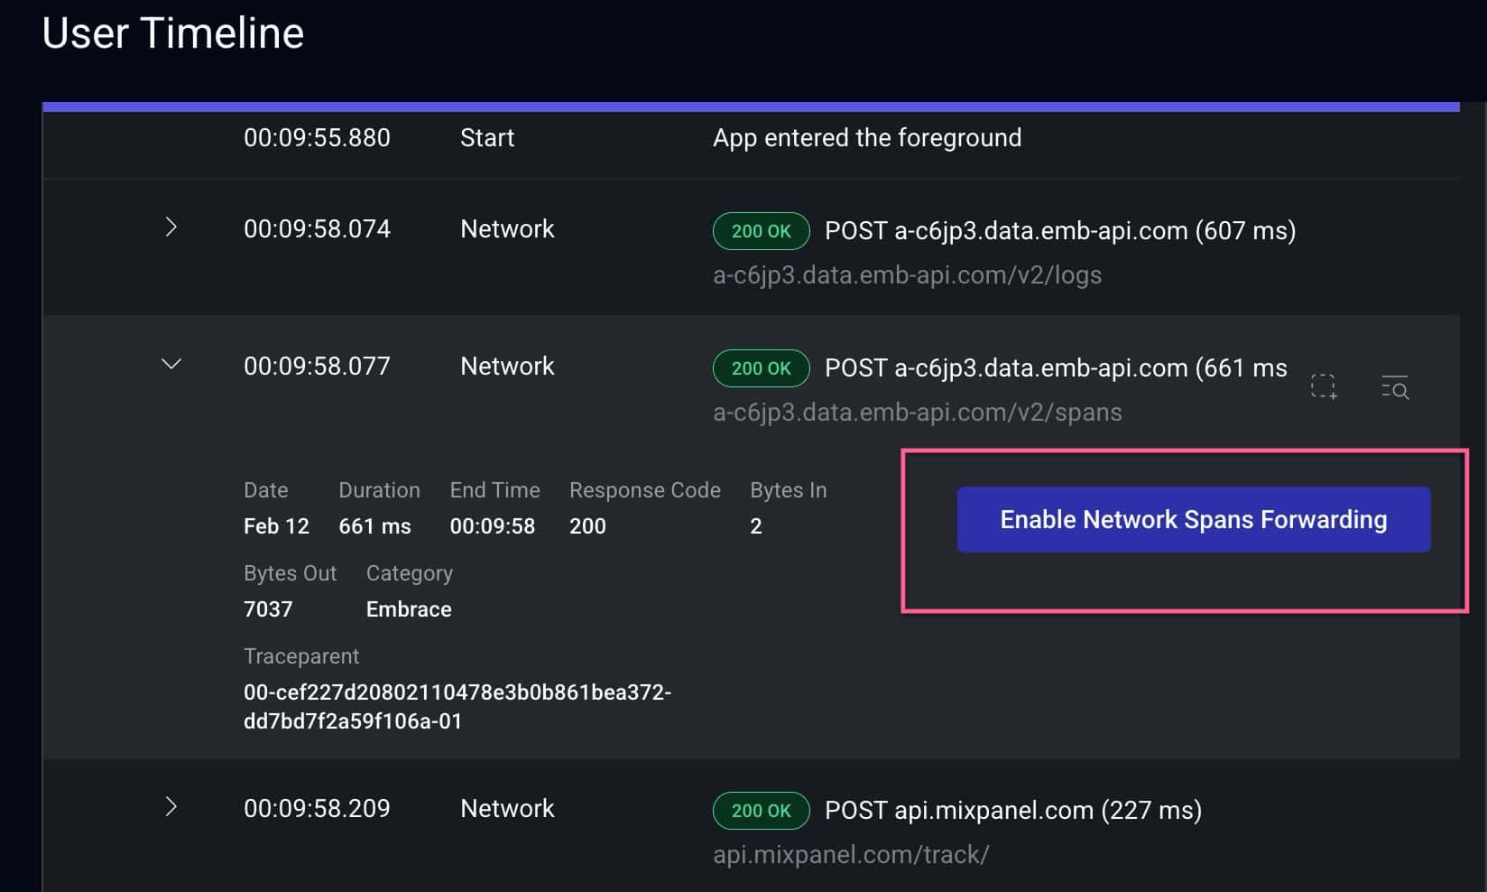Click the POST api.mixpanel.com (227 ms) title

pos(1012,810)
